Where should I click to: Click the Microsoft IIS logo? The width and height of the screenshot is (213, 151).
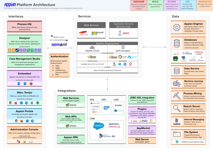(x=97, y=33)
